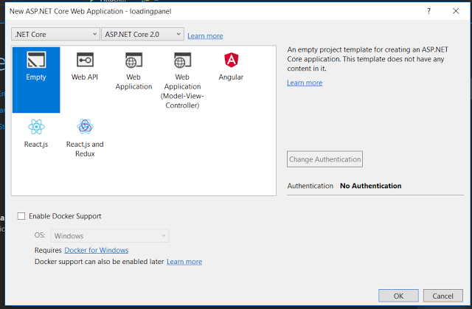This screenshot has width=472, height=309.
Task: Confirm with the OK button
Action: 398,296
